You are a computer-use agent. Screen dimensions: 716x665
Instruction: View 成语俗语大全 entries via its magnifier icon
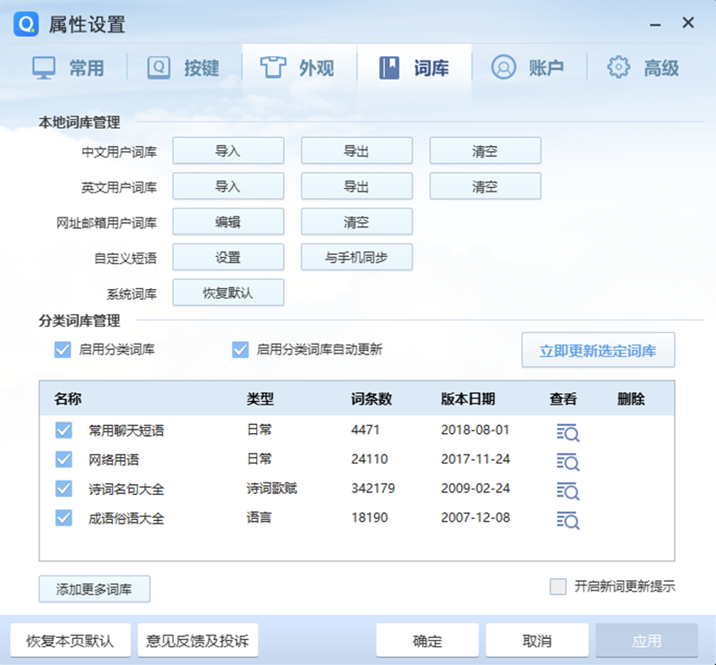point(567,519)
